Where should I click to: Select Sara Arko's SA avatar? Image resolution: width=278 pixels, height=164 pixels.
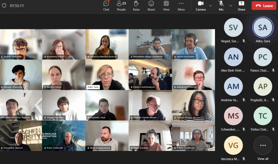tap(263, 27)
